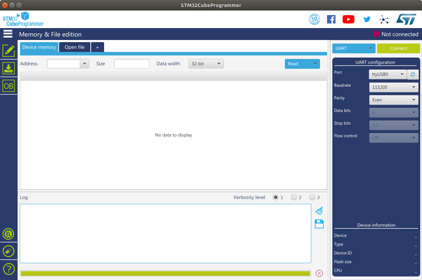Open the Erasing & Programming download icon
This screenshot has height=280, width=422.
[x=9, y=68]
